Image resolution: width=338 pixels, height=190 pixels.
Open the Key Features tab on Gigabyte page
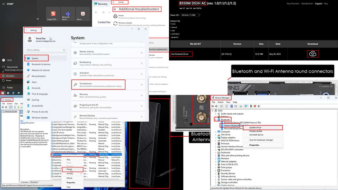tap(293, 4)
